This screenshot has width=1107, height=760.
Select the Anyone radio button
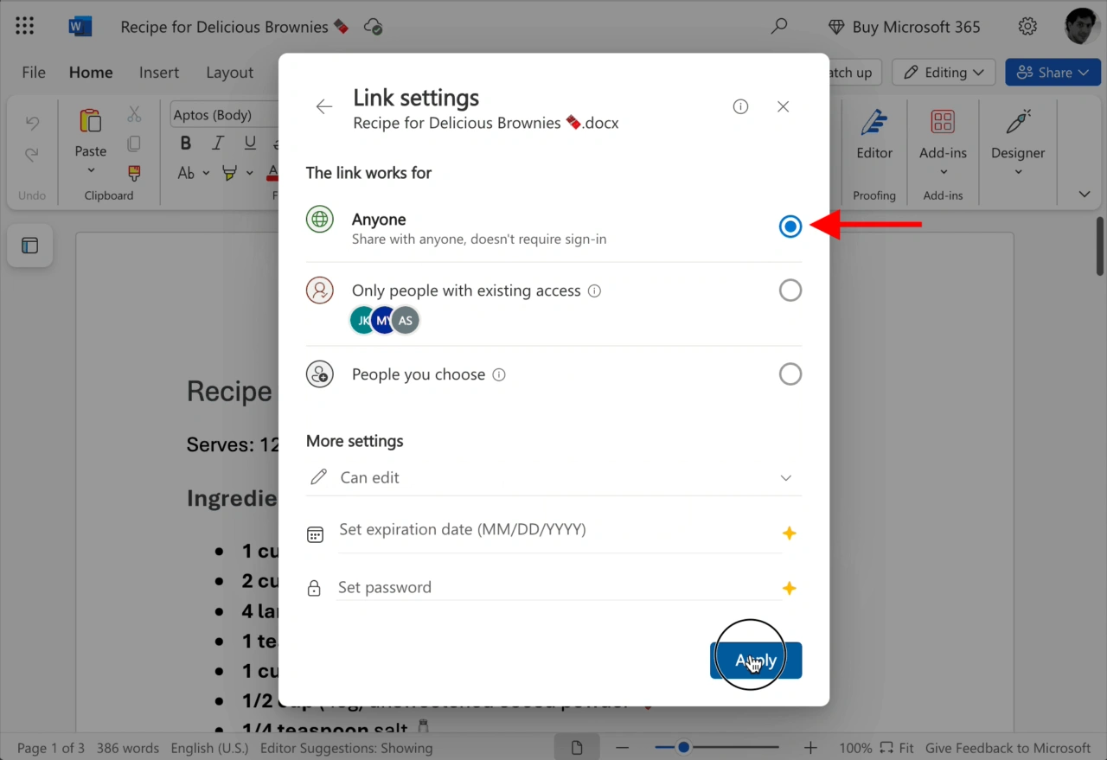[x=790, y=227]
